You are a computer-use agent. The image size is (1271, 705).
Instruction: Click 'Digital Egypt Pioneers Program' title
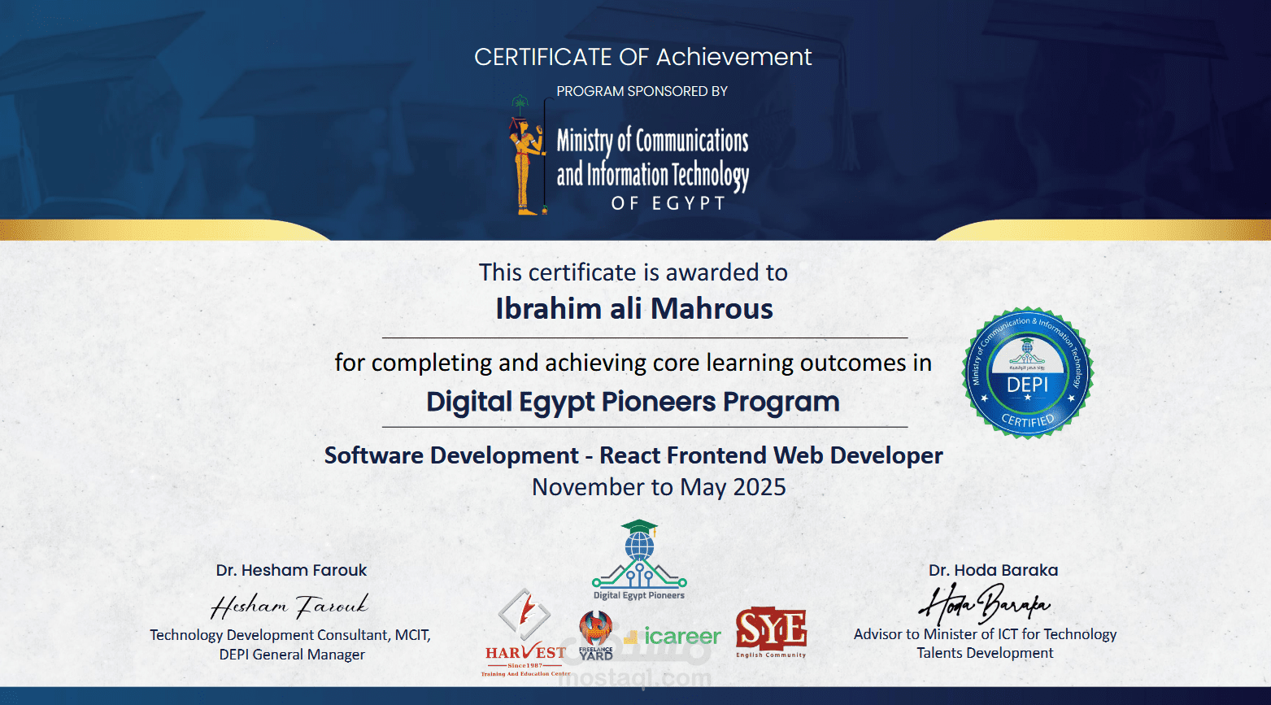[x=633, y=402]
